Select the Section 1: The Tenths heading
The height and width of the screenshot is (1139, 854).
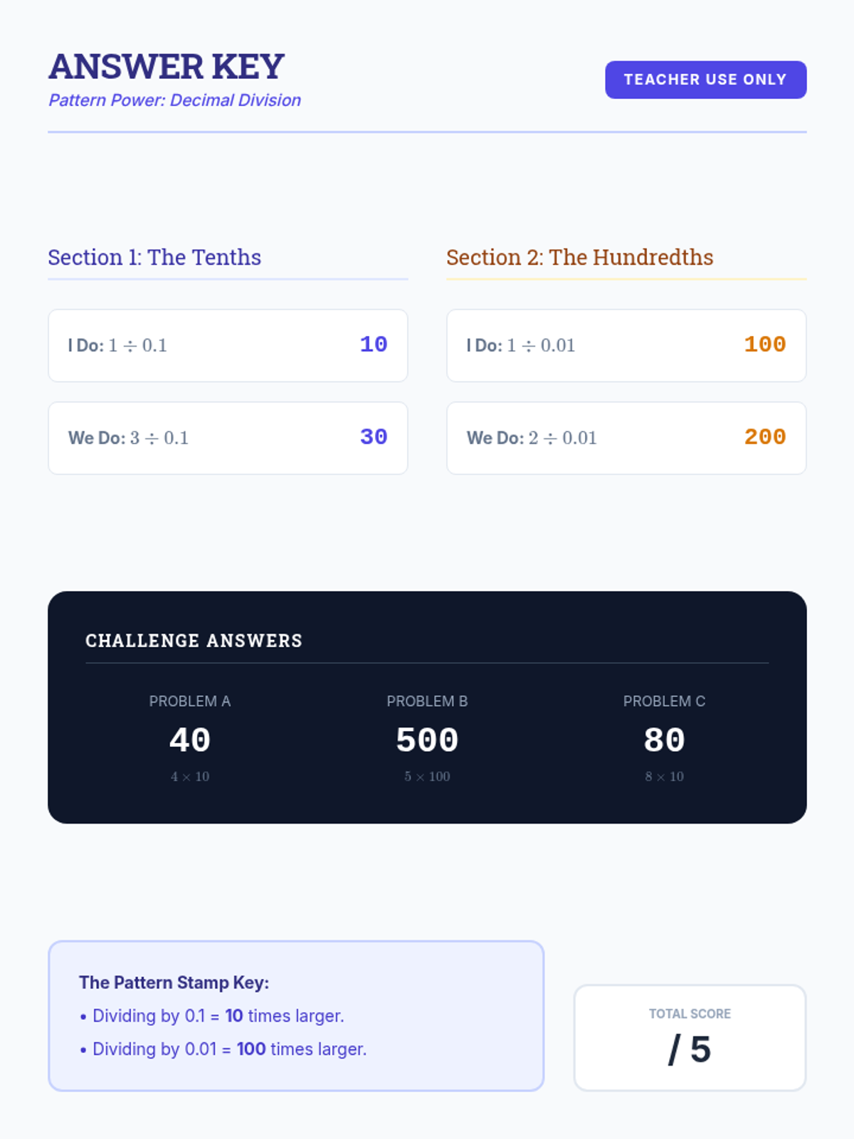(x=154, y=257)
